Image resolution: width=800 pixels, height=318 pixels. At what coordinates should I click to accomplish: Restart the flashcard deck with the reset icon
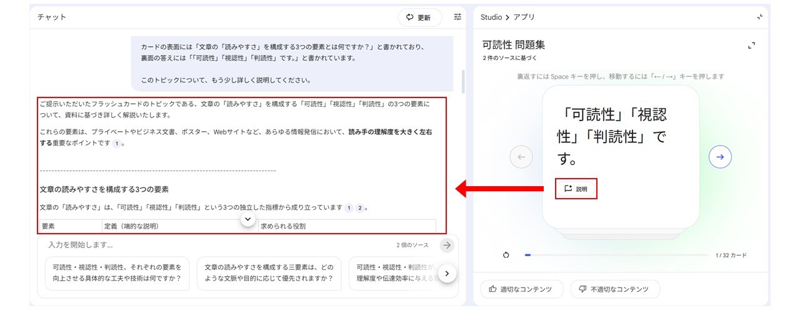click(x=506, y=255)
